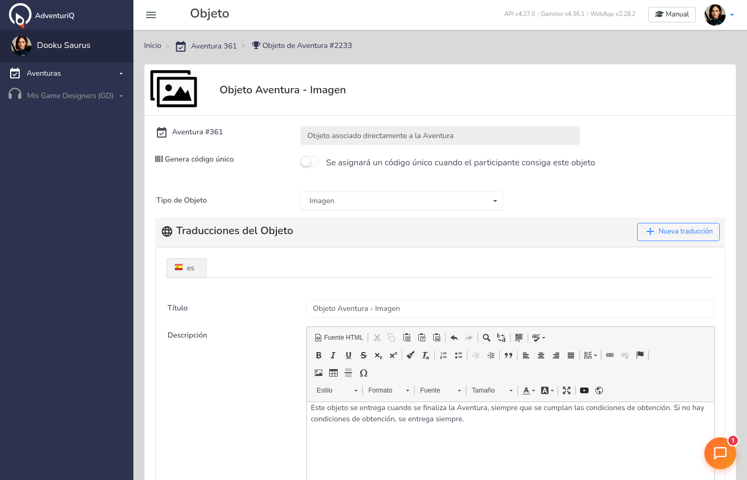Insert a horizontal line
The width and height of the screenshot is (747, 480).
pos(348,373)
